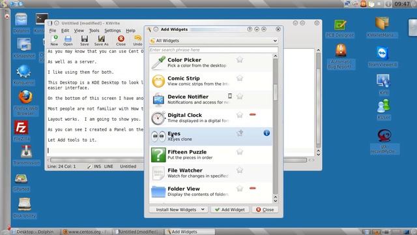Toggle favorite star for Digital Clock

[240, 115]
